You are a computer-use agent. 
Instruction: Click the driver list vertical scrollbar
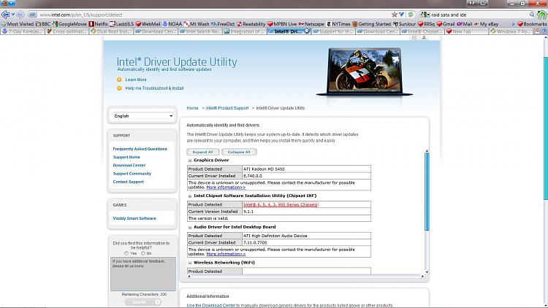coord(427,191)
